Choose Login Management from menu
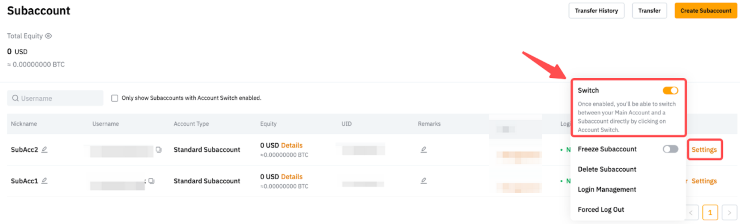Screen dimensions: 740x224 607,189
